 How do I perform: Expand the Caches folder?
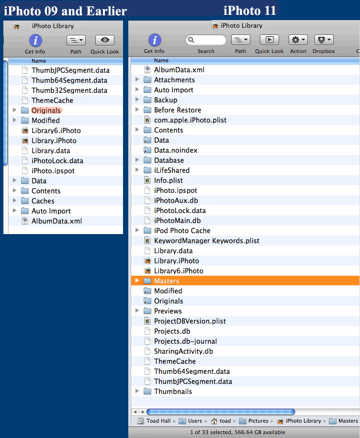(x=14, y=201)
